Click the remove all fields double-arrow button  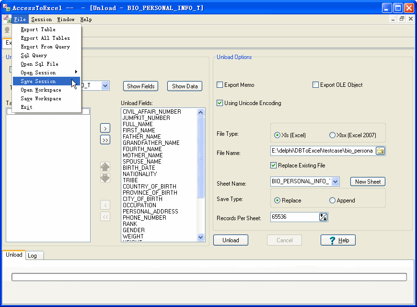click(105, 216)
